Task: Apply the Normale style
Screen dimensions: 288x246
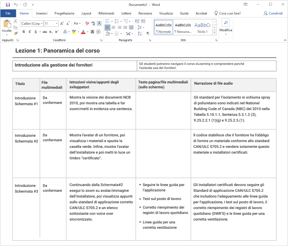Action: pyautogui.click(x=163, y=28)
